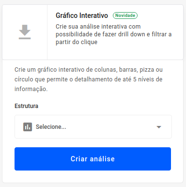Select the left icon panel of the card
Viewport: 186px width, 187px height.
click(25, 32)
